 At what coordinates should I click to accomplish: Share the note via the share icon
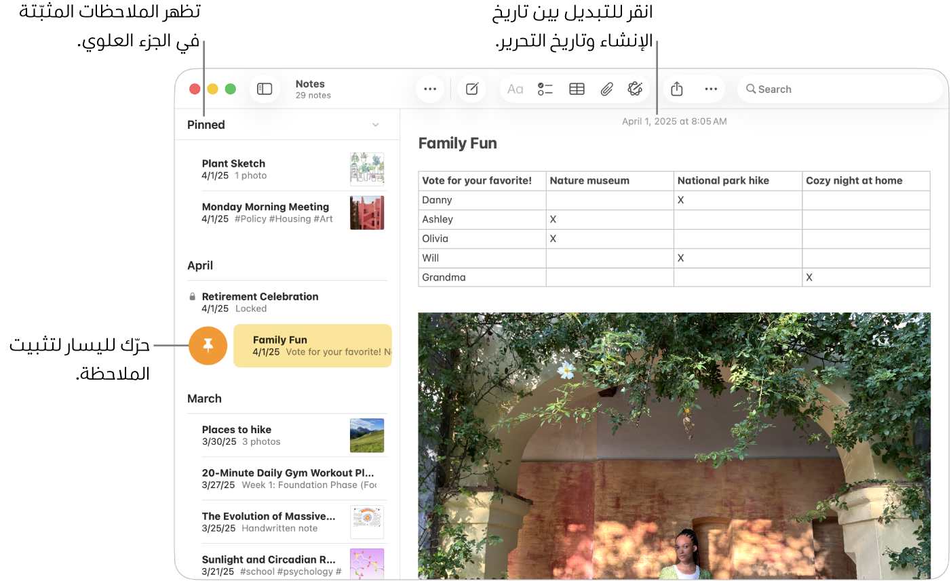[676, 89]
